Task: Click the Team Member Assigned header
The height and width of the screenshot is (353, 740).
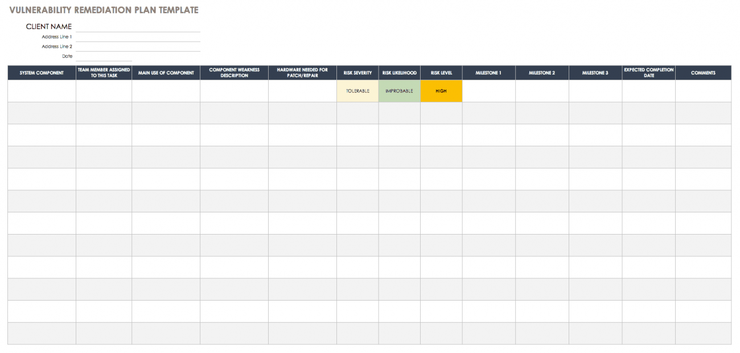Action: [x=104, y=73]
